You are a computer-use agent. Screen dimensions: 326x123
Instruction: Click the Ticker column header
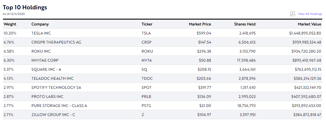tap(147, 24)
